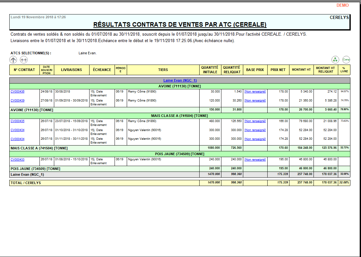
Task: Open CV000434 with October 2018 deliveries
Action: (x=17, y=130)
